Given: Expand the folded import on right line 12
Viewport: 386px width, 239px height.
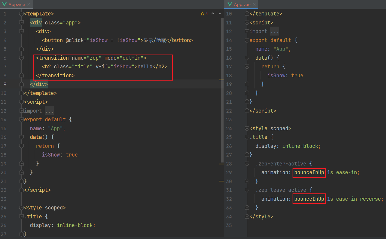Looking at the screenshot, I should [x=247, y=31].
